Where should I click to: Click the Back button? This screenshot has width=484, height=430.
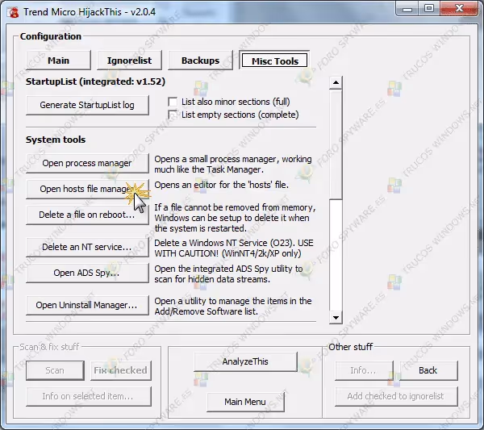click(x=429, y=370)
